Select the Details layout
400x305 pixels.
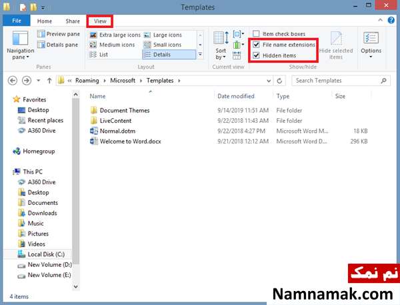click(x=169, y=55)
